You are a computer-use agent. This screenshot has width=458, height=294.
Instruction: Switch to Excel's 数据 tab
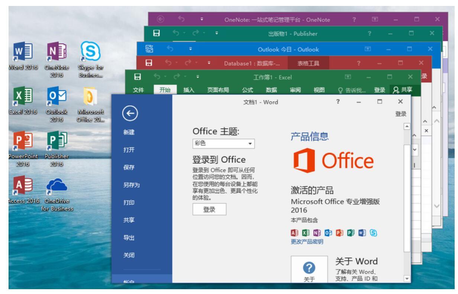(x=271, y=90)
